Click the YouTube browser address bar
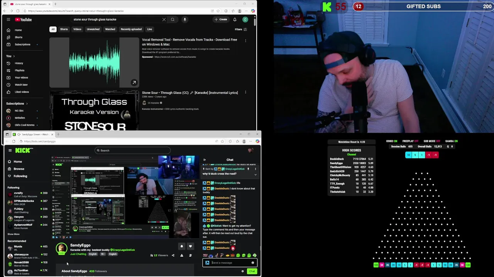This screenshot has width=494, height=277. point(116,11)
